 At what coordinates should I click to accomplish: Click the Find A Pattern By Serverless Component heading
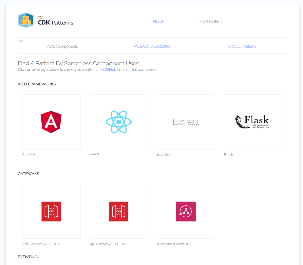tap(79, 63)
